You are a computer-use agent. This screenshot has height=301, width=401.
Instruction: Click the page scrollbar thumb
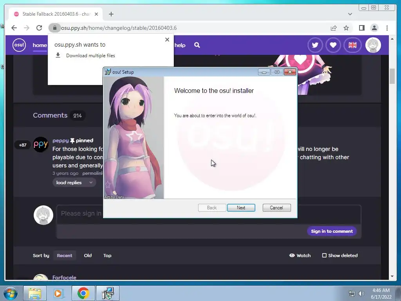(392, 76)
